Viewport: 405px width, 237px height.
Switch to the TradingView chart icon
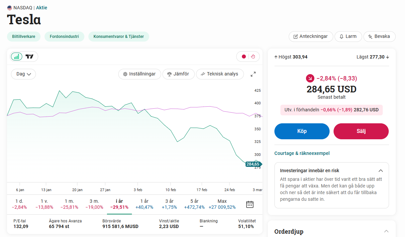[x=30, y=57]
